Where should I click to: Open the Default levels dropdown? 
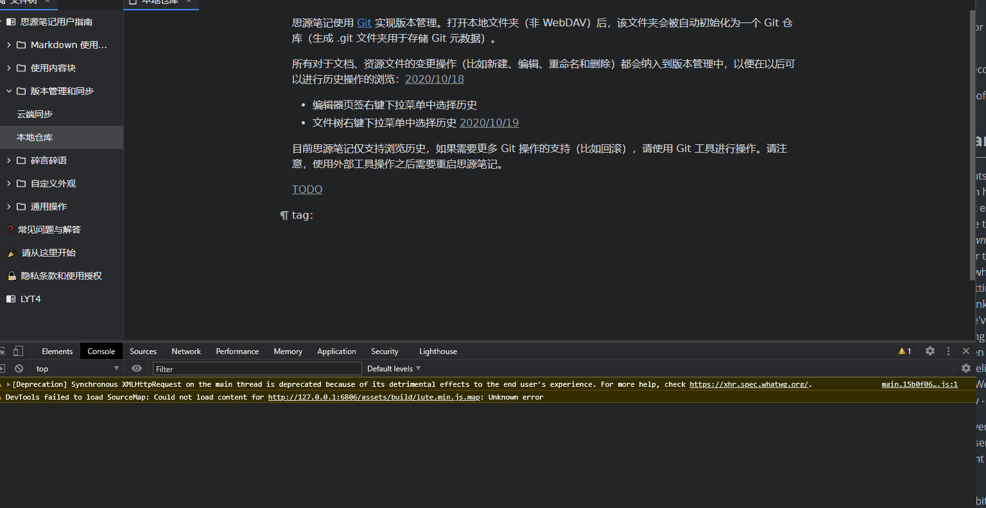[x=394, y=369]
